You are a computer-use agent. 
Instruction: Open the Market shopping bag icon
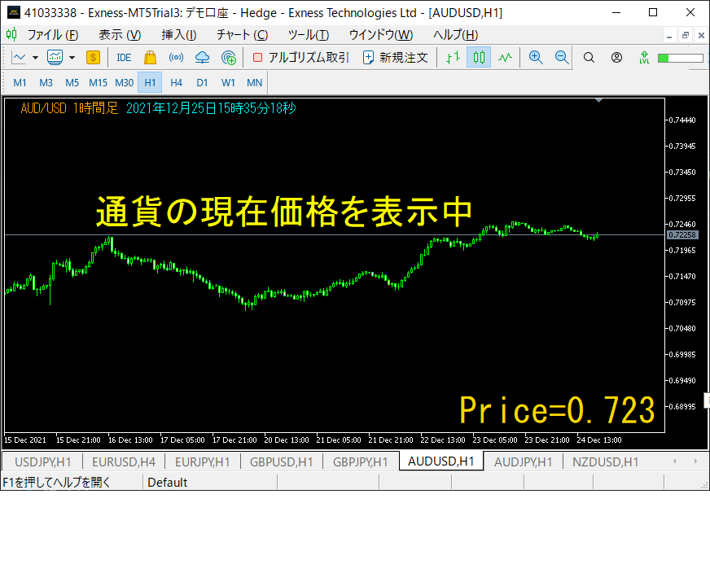(x=150, y=58)
